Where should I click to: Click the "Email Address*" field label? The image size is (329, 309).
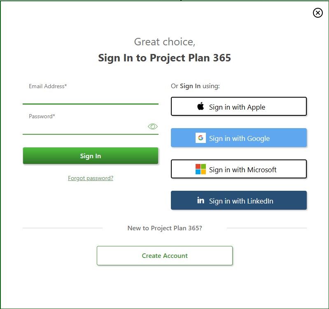(x=48, y=87)
